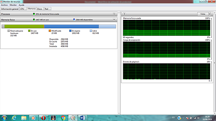Viewport: 216px width, 121px height.
Task: Click the power battery tray icon
Action: coord(191,118)
